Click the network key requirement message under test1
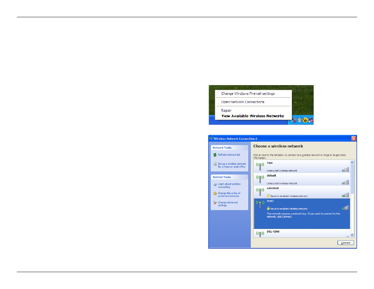374x289 pixels. pyautogui.click(x=303, y=215)
